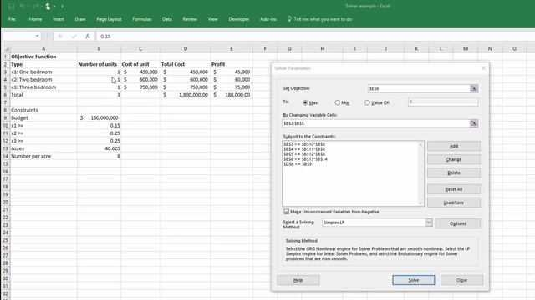This screenshot has height=300, width=535.
Task: Open the File menu
Action: [x=12, y=19]
